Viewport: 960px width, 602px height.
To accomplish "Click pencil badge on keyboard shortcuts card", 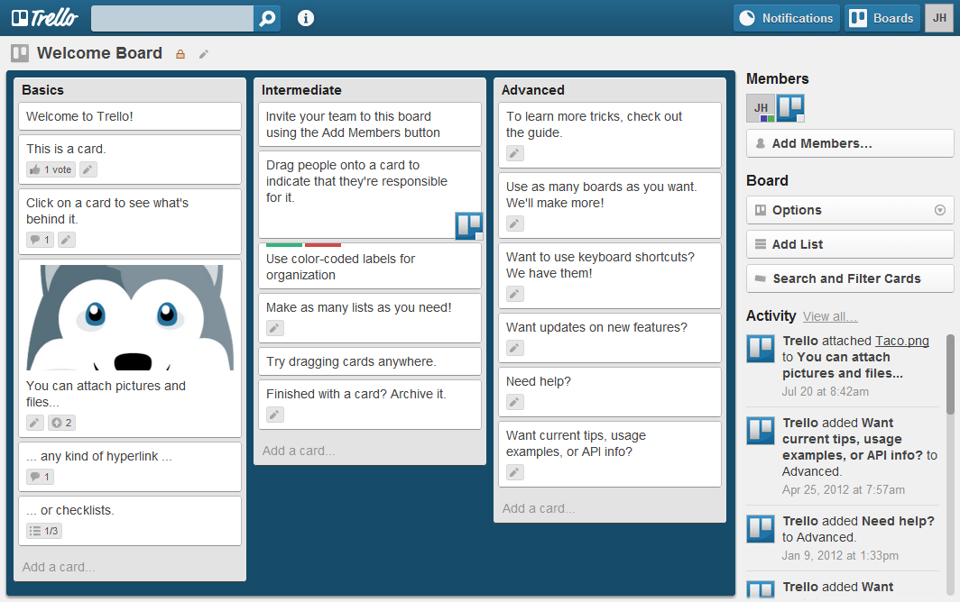I will point(515,295).
